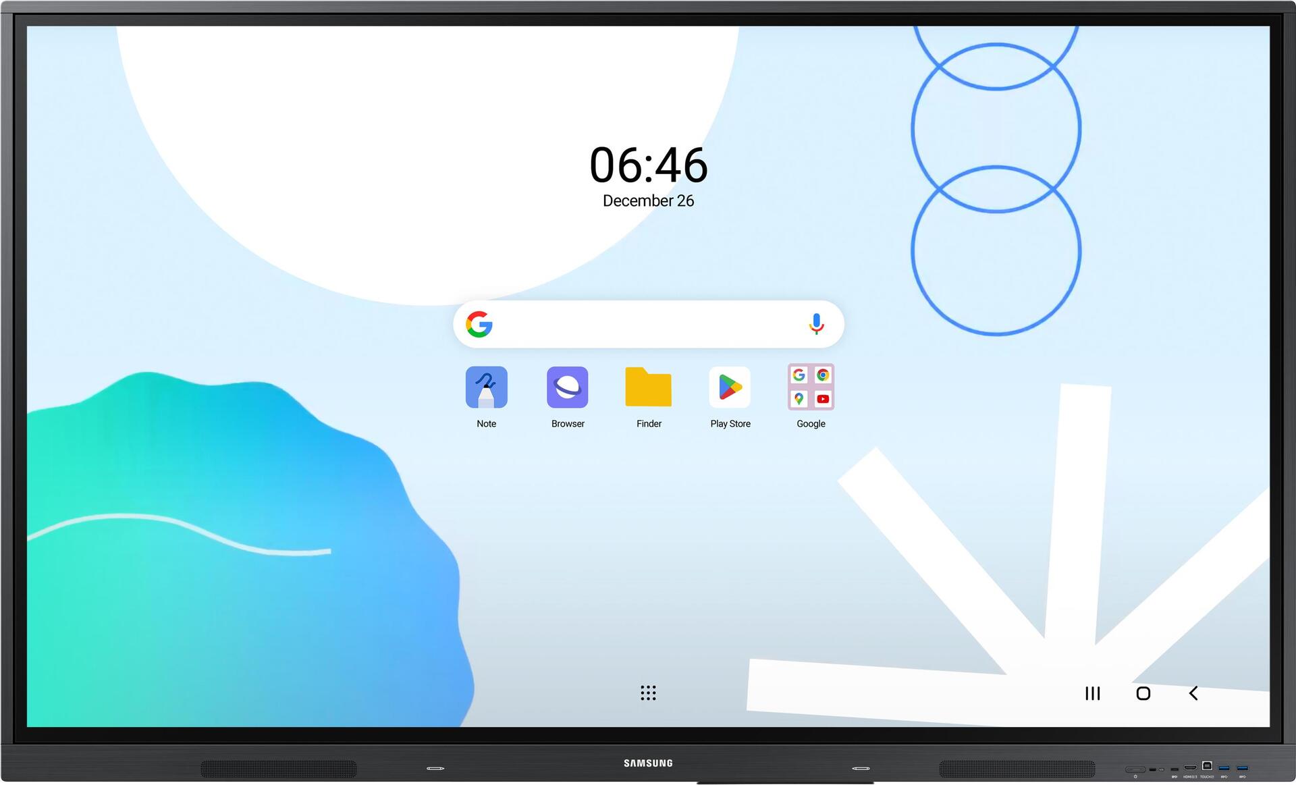
Task: Open the all apps drawer
Action: 648,693
